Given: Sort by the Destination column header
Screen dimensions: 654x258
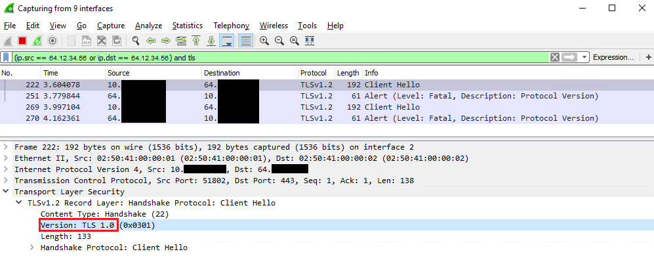Looking at the screenshot, I should [250, 73].
